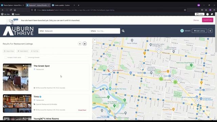
Task: Click the browser address bar URL
Action: [75, 10]
